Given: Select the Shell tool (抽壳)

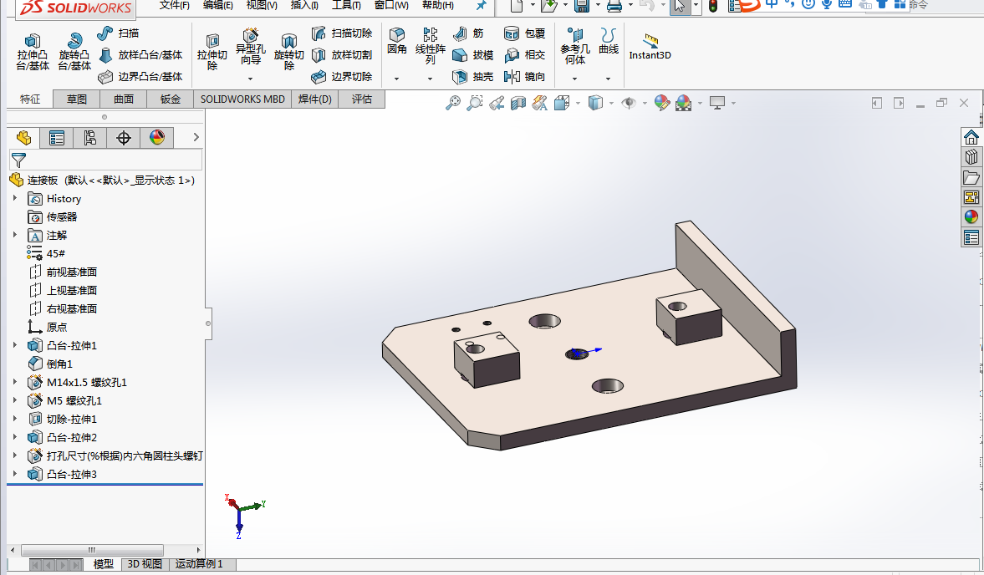Looking at the screenshot, I should point(472,77).
